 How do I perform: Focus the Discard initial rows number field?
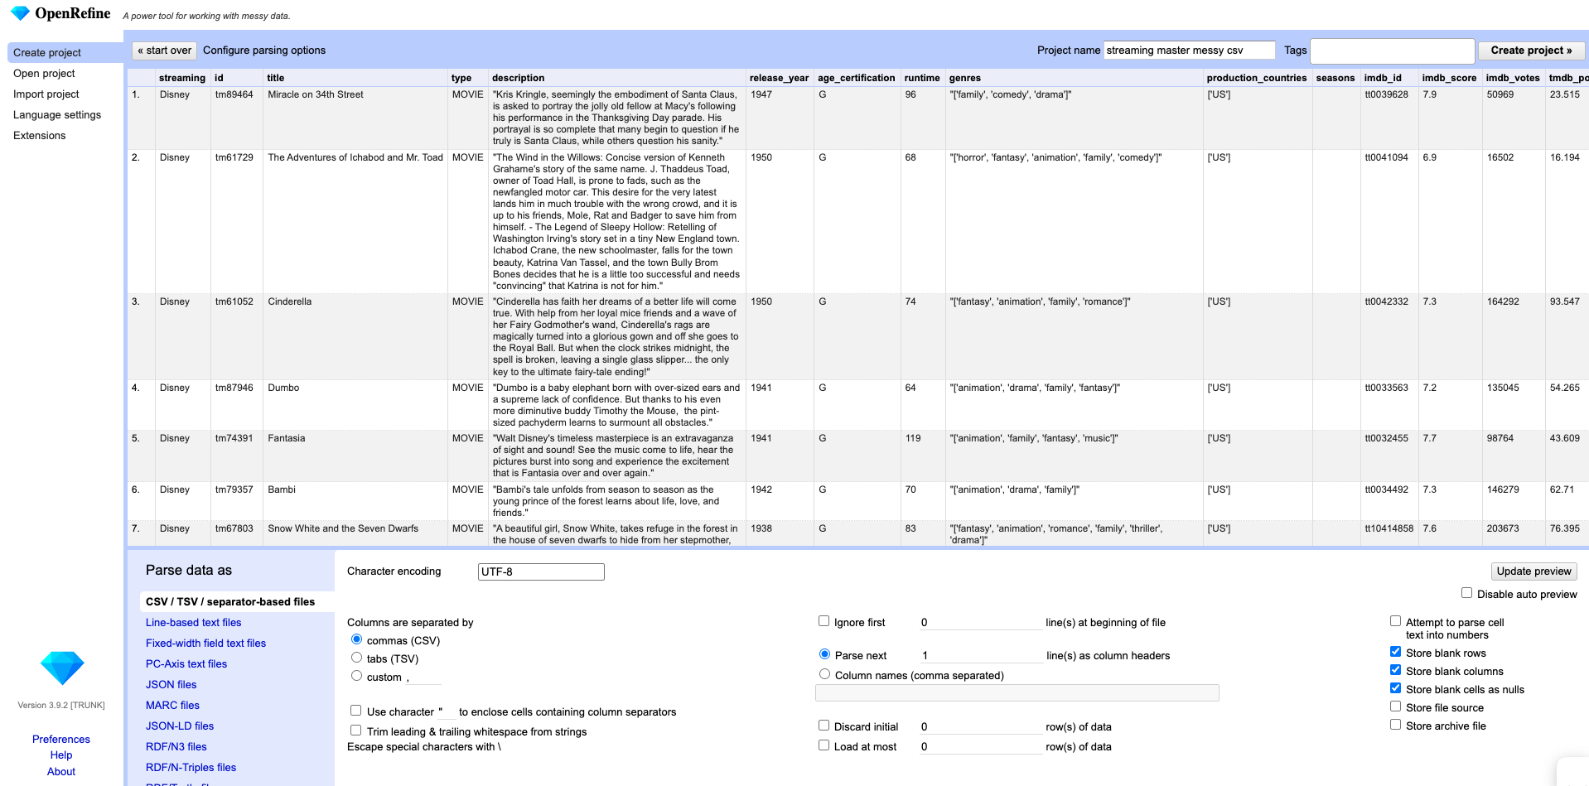click(x=980, y=727)
